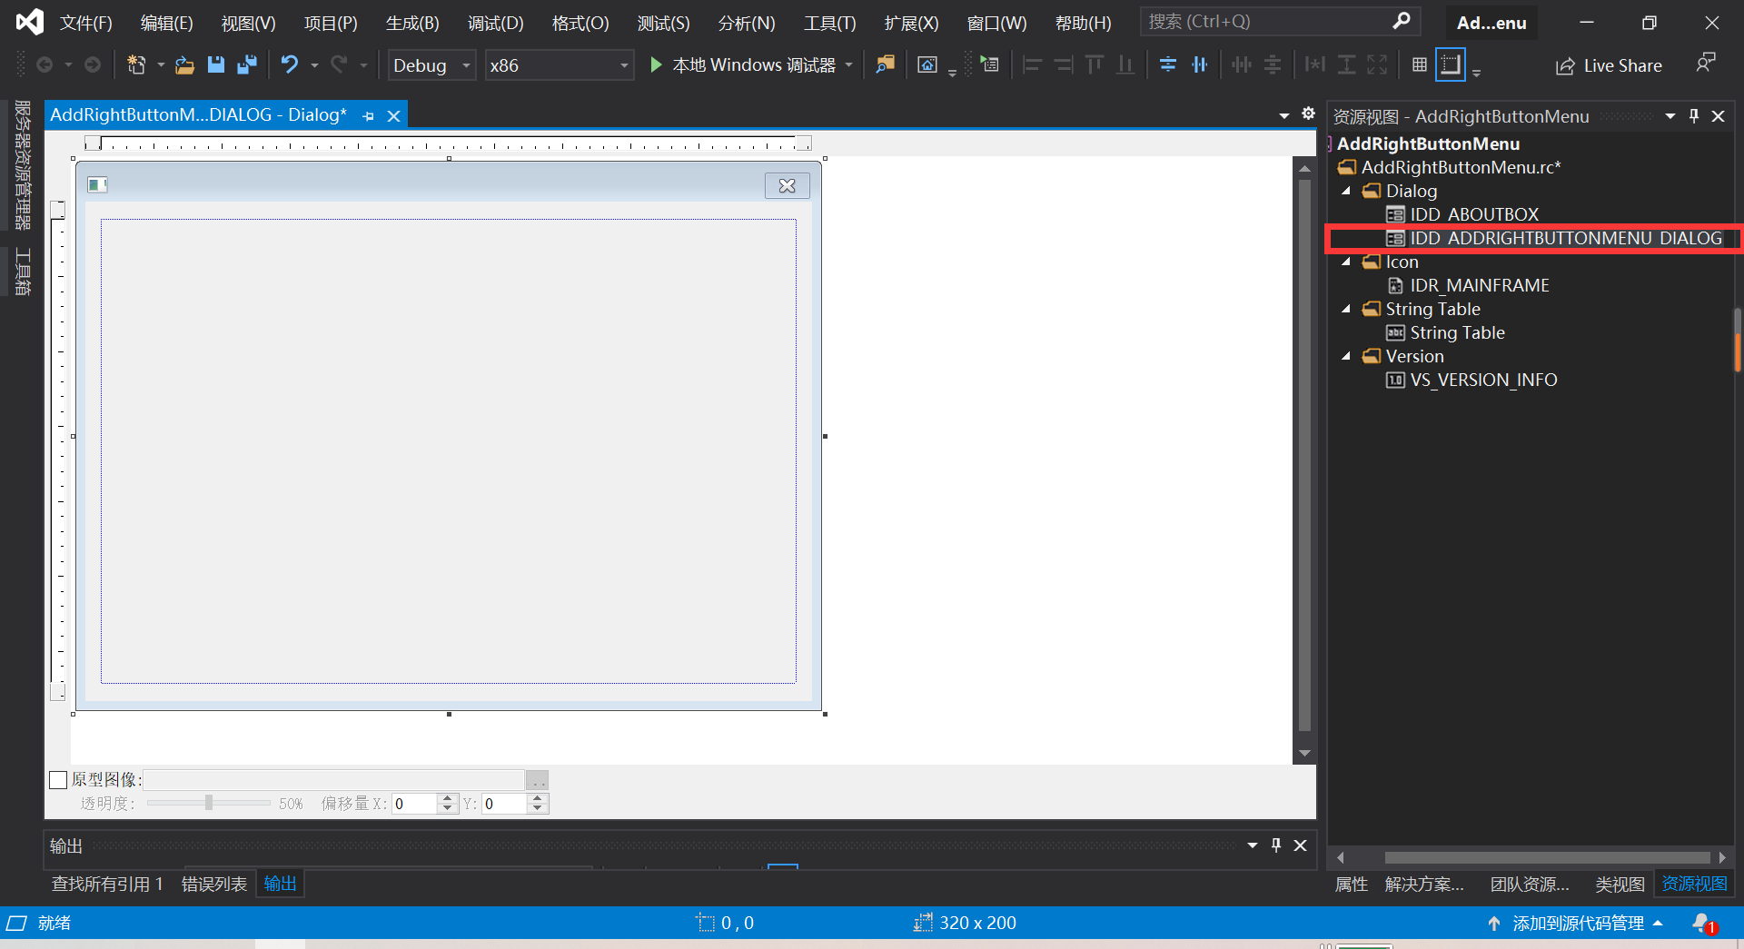Viewport: 1744px width, 949px height.
Task: Click the Save All icon
Action: [246, 64]
